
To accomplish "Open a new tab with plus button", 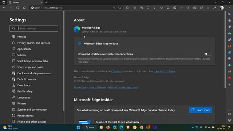I will tap(46, 3).
